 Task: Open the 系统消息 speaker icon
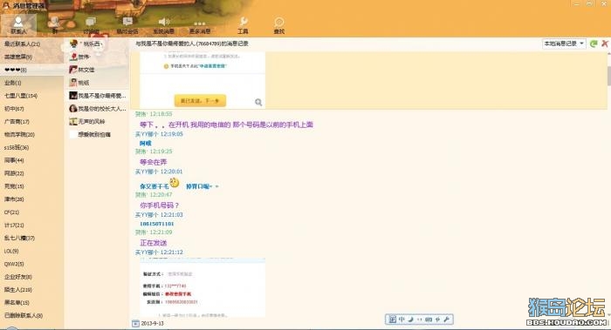[x=164, y=25]
